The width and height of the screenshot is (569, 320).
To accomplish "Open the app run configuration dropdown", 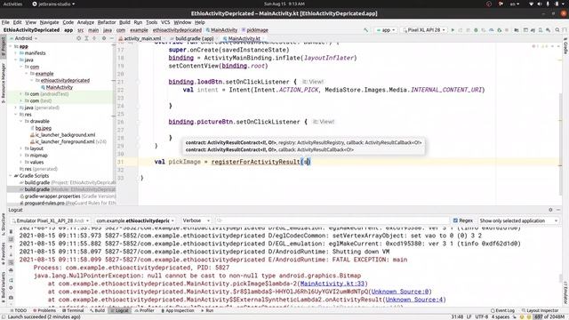I will [x=386, y=30].
